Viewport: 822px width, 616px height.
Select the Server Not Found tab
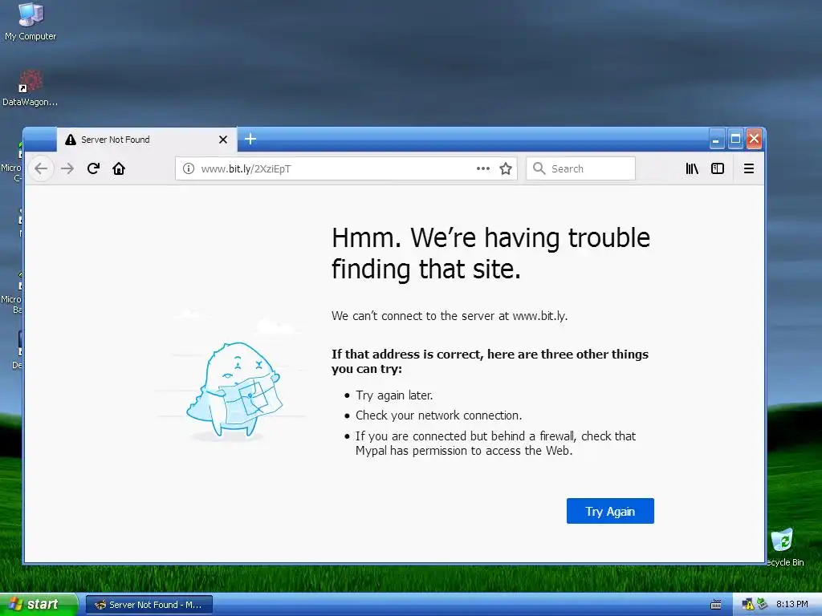(x=147, y=140)
